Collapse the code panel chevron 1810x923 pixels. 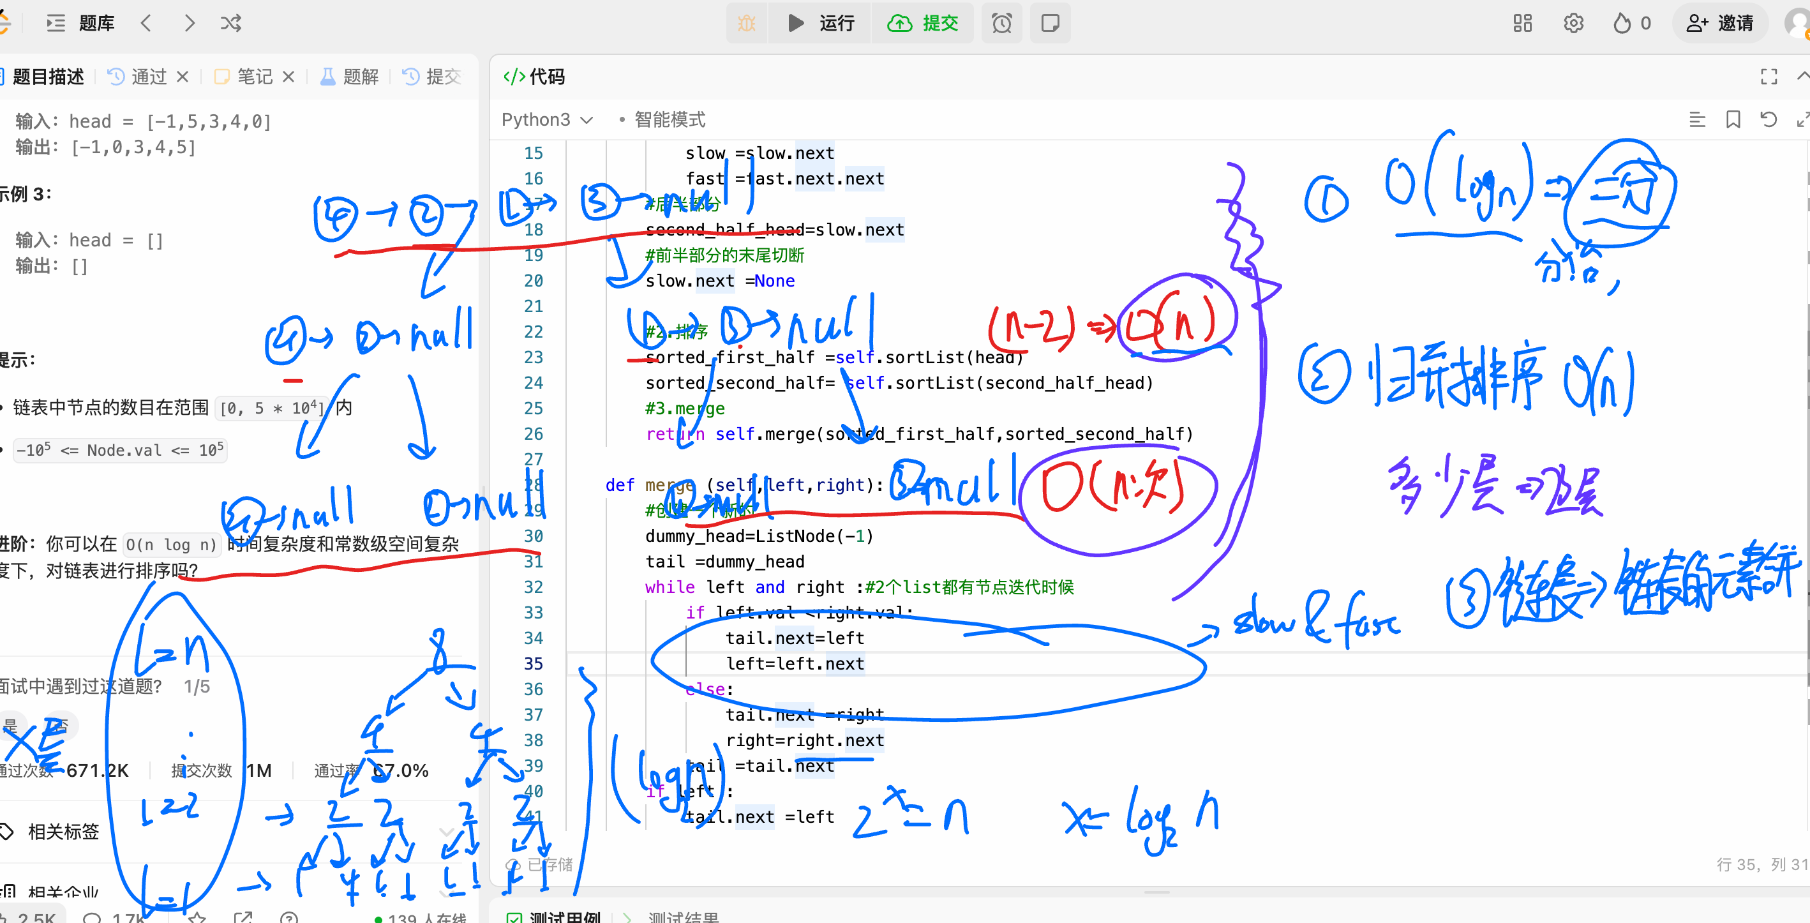click(x=1802, y=76)
